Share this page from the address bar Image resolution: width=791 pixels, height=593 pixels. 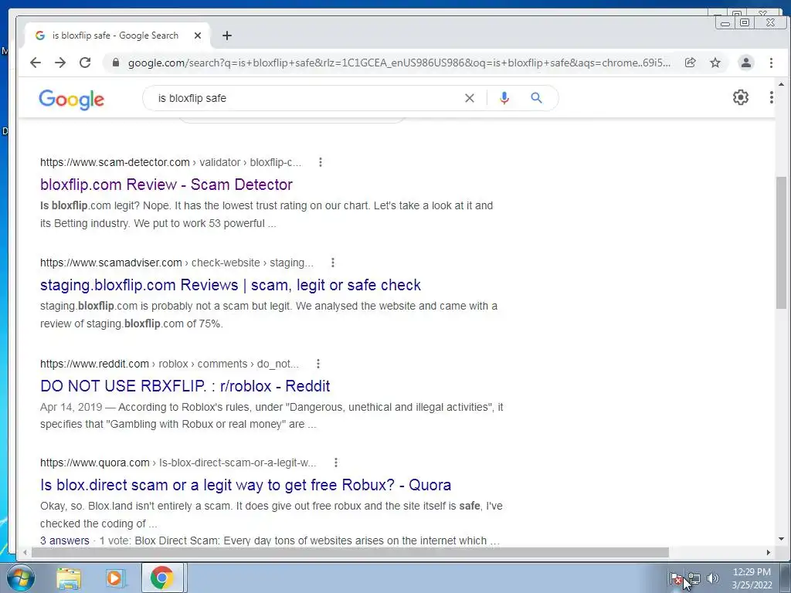[690, 63]
